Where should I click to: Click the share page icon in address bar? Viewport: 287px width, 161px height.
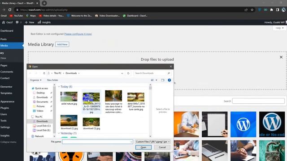coord(246,10)
